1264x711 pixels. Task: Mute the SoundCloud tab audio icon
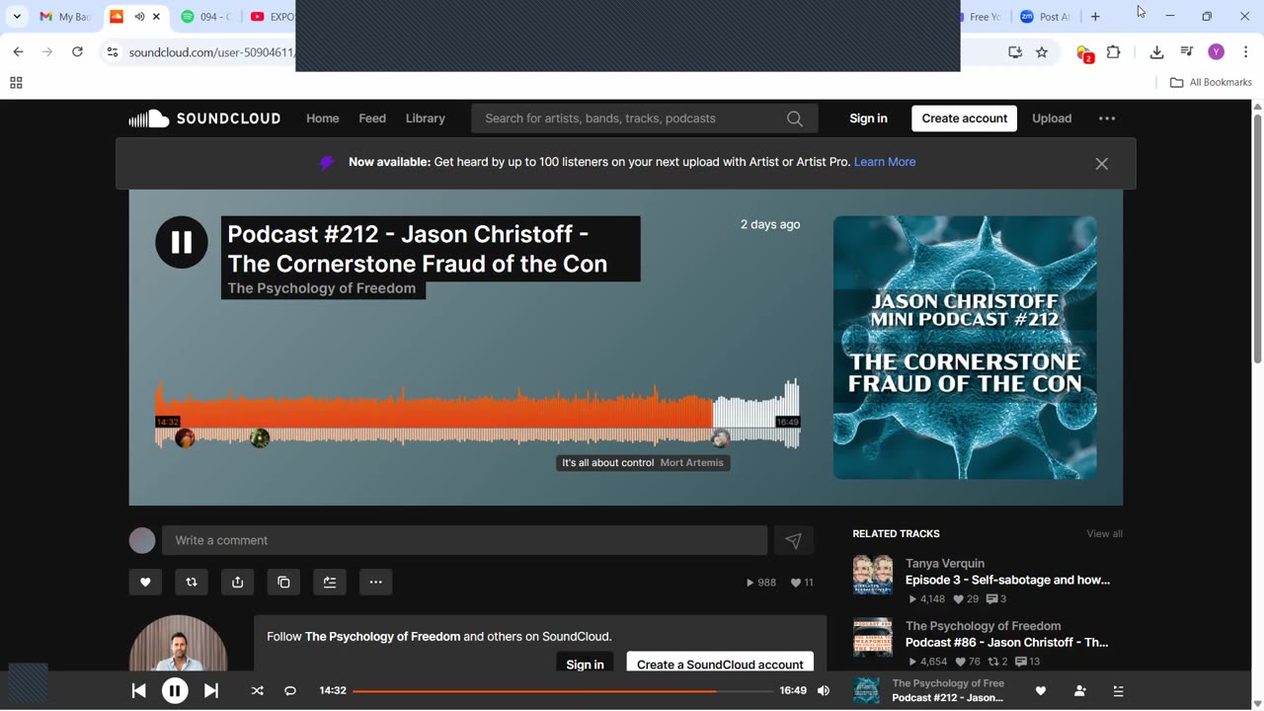point(139,17)
